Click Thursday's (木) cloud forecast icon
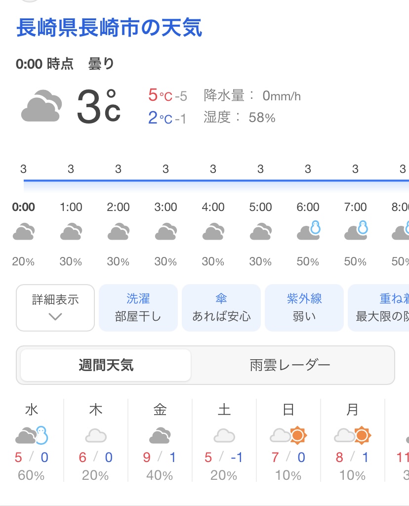Image resolution: width=409 pixels, height=506 pixels. [96, 435]
